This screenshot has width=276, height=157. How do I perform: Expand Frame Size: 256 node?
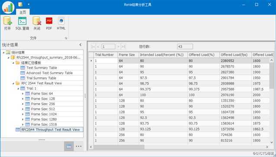coord(23,104)
